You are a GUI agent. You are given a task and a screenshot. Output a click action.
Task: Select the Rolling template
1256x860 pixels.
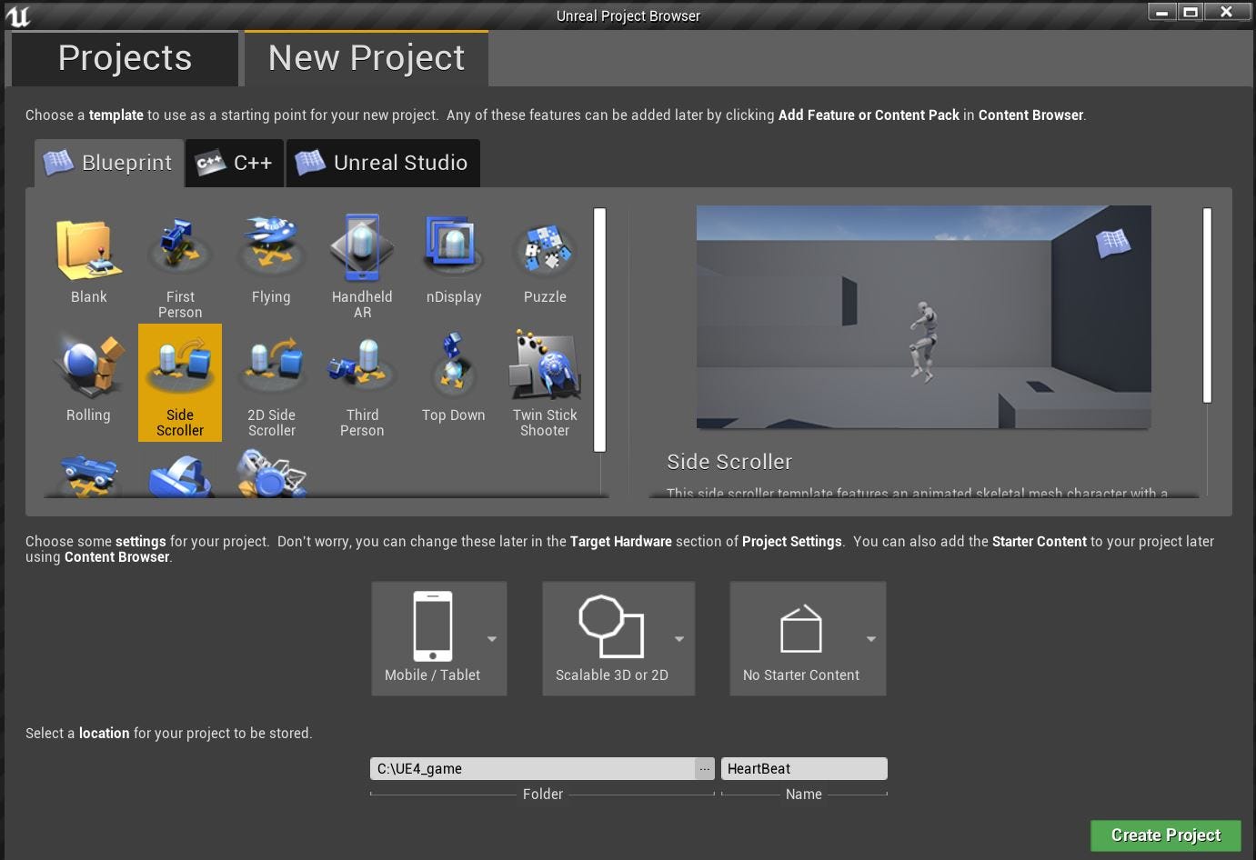(88, 377)
